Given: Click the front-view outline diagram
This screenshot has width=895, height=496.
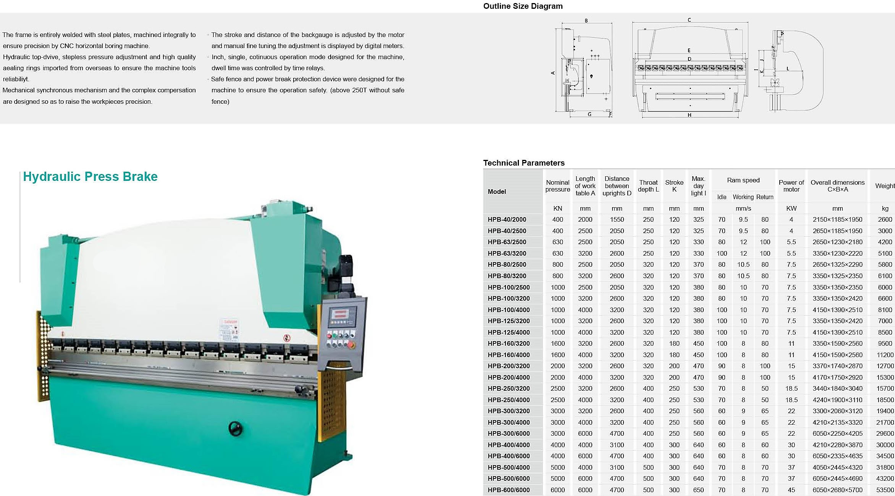Looking at the screenshot, I should tap(690, 69).
